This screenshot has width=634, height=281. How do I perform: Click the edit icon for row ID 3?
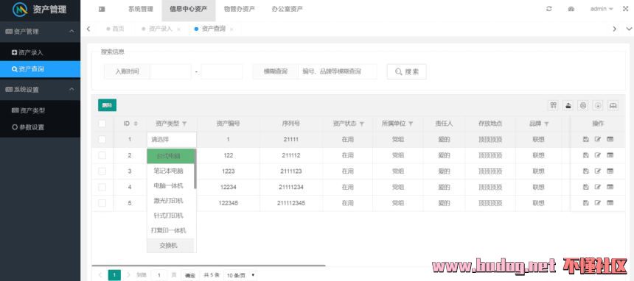click(x=598, y=171)
